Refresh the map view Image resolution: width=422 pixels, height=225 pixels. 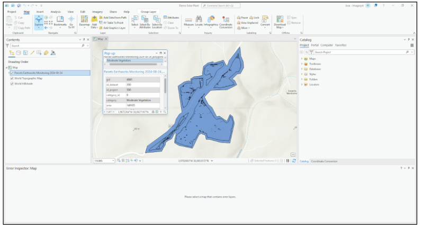(x=294, y=160)
